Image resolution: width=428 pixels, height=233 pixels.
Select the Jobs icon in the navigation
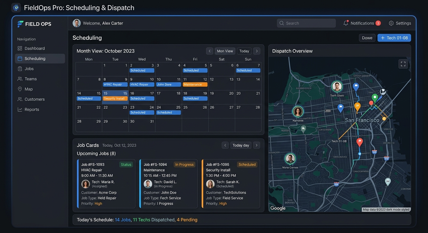click(x=19, y=69)
